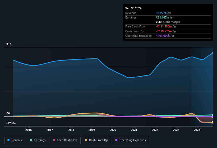Image resolution: width=217 pixels, height=148 pixels.
Task: Click the ₹1b y-axis label
Action: [x=9, y=44]
